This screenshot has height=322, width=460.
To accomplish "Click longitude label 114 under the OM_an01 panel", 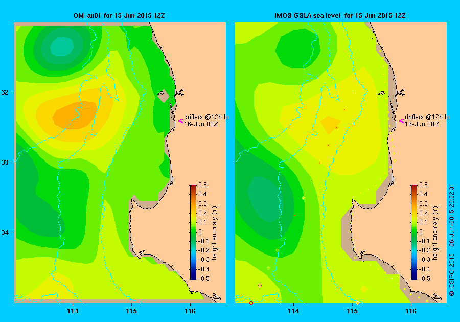I will (x=73, y=311).
